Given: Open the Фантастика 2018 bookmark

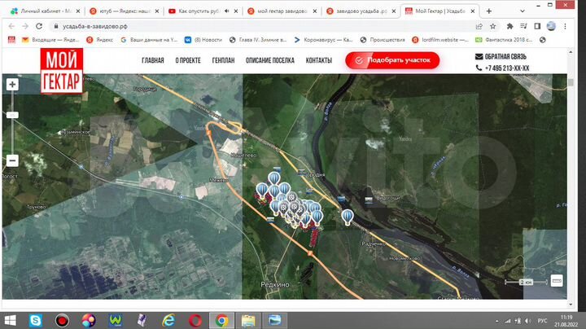Looking at the screenshot, I should click(504, 40).
